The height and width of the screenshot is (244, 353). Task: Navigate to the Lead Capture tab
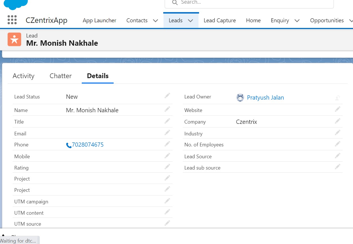pos(220,20)
